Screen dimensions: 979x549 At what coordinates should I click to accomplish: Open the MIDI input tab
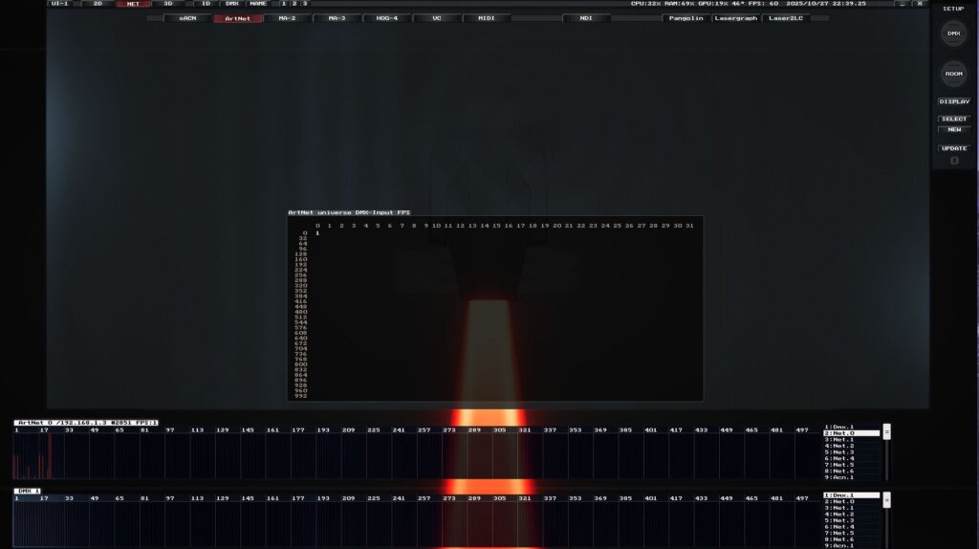[x=486, y=18]
